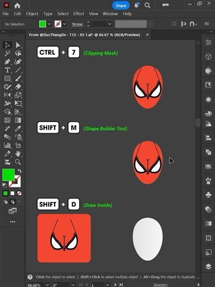
Task: Open the Type menu
Action: point(48,14)
